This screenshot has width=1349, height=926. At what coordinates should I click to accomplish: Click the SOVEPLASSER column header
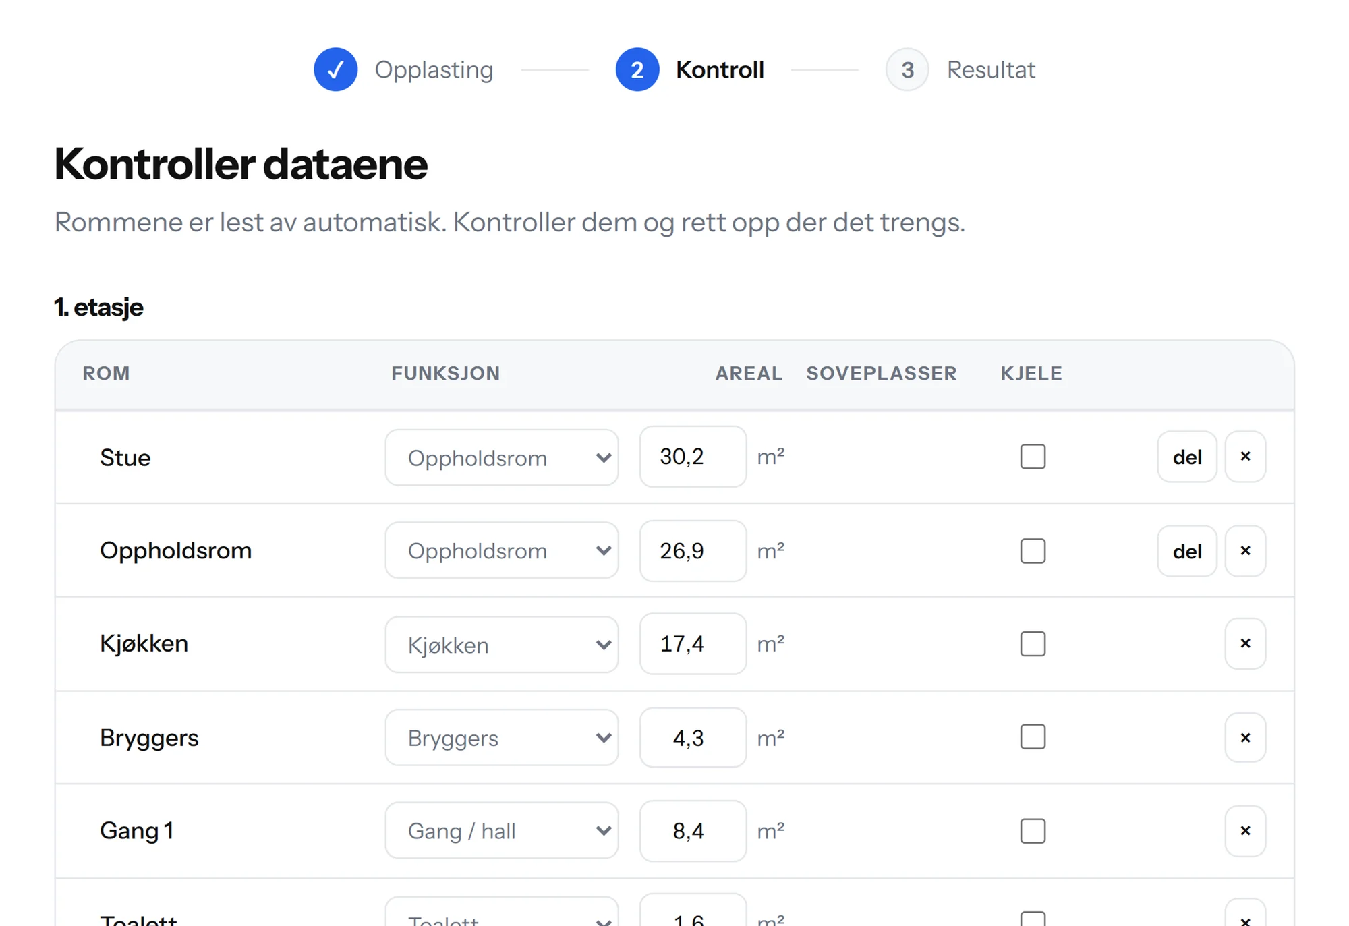[882, 373]
